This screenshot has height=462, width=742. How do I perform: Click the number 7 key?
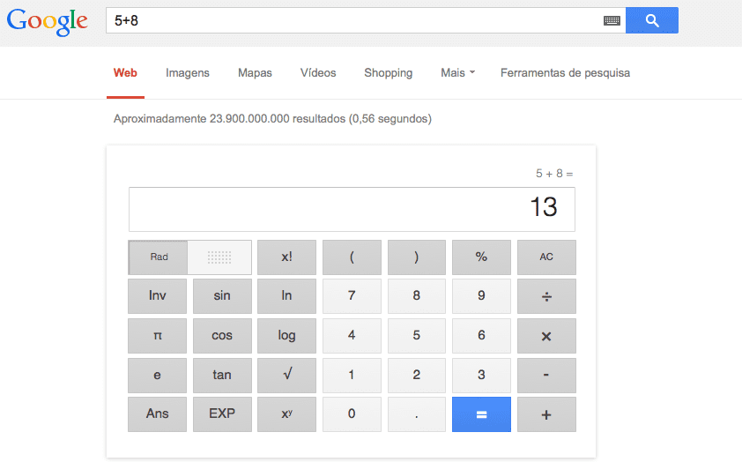[x=352, y=296]
